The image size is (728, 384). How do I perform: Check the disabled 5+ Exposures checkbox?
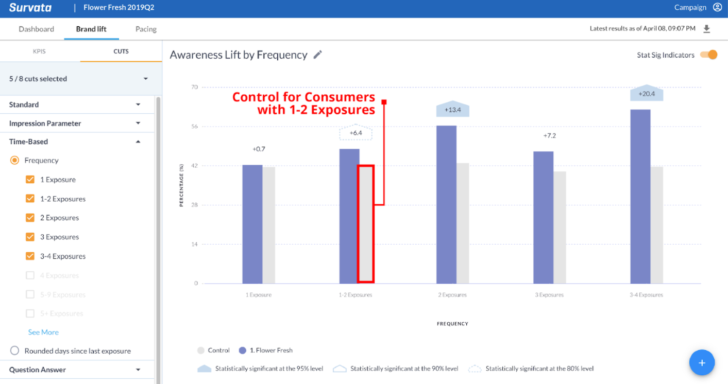(30, 313)
